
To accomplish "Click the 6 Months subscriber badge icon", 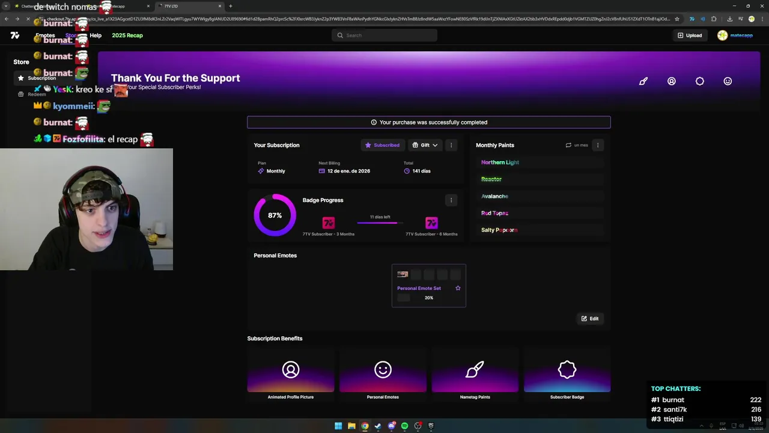I will (431, 223).
